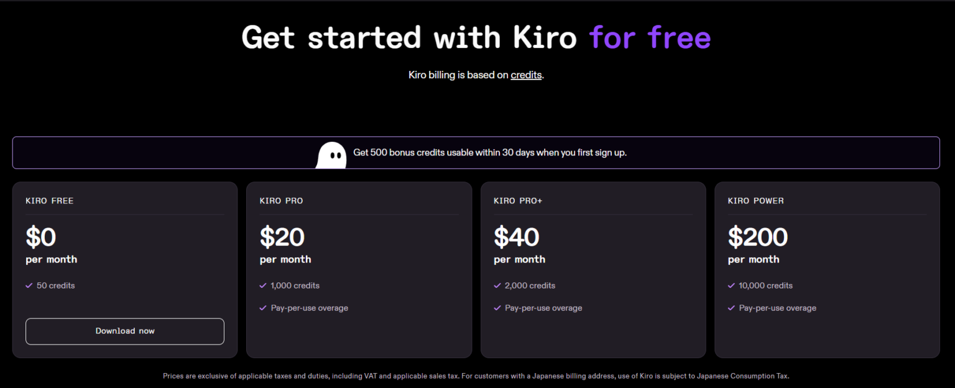955x388 pixels.
Task: Click the 500 bonus credits banner text
Action: 490,152
